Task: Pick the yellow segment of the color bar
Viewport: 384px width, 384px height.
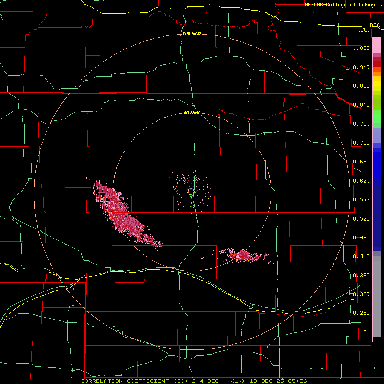Action: pyautogui.click(x=377, y=84)
